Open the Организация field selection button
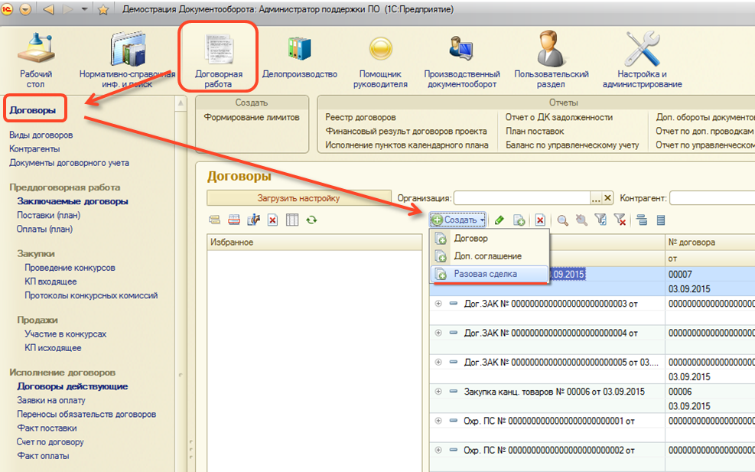Viewport: 755px width, 472px height. [597, 198]
